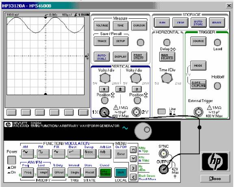
Task: Push the down arrow key on generator
Action: [x=133, y=159]
